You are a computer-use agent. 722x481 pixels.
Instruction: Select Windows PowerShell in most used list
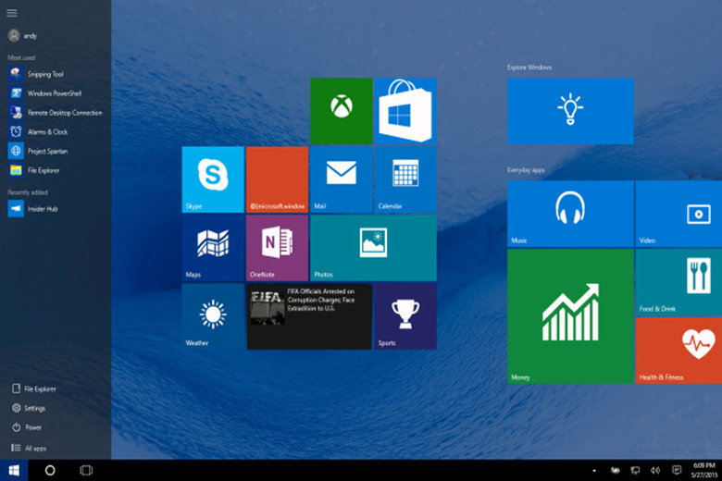click(54, 93)
